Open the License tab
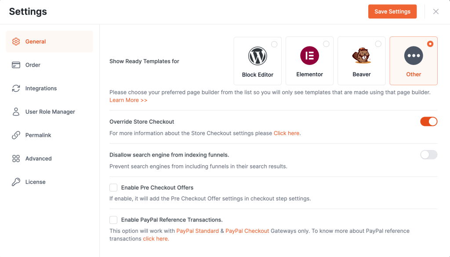450x257 pixels. coord(35,182)
